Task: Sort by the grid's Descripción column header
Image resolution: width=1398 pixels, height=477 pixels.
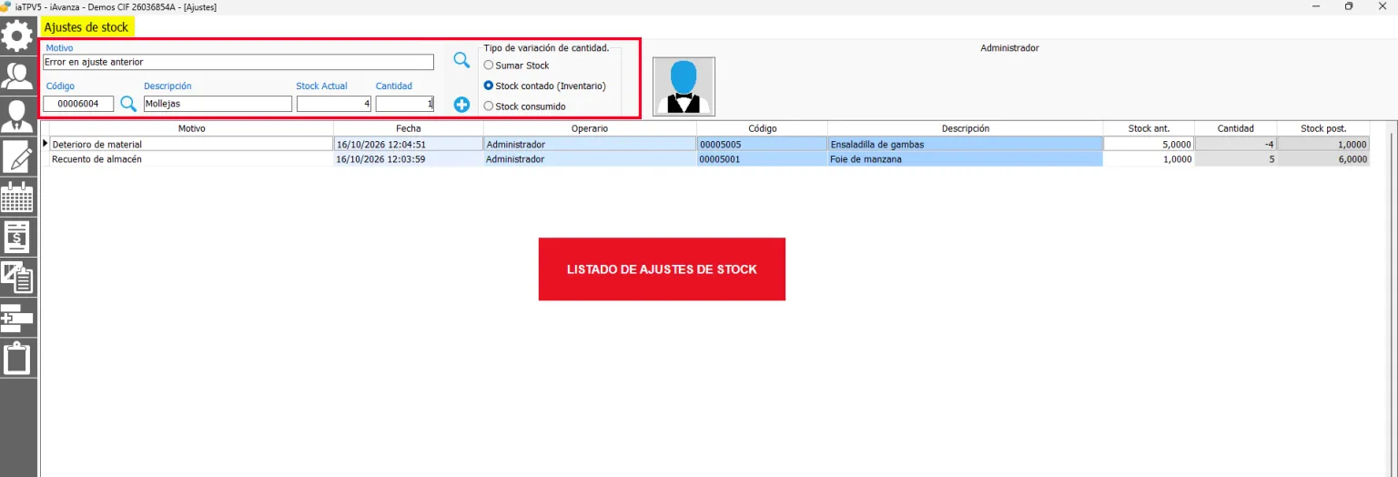Action: [x=966, y=128]
